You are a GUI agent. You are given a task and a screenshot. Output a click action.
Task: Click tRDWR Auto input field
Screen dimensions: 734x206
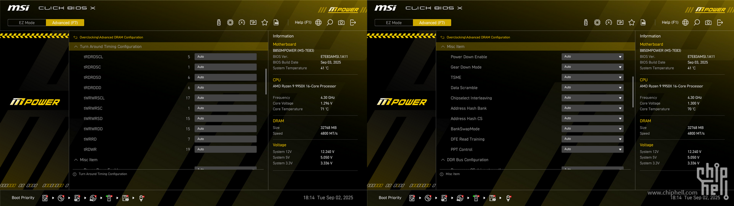pyautogui.click(x=226, y=149)
